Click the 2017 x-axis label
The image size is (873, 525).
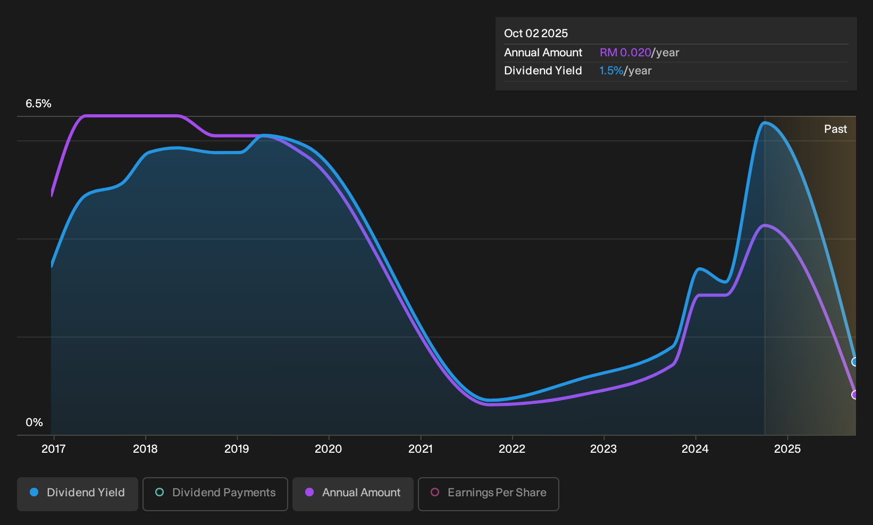pos(54,449)
